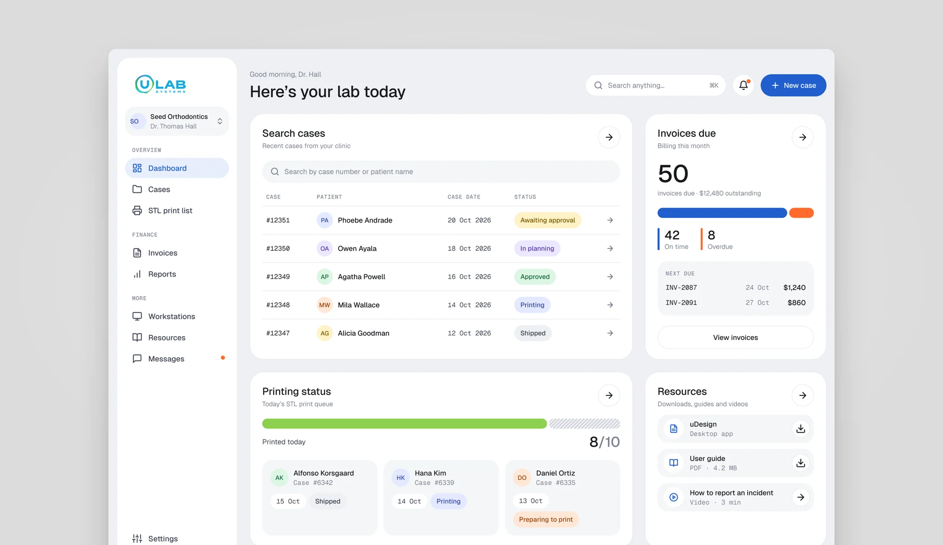Screen dimensions: 943x545
Task: Open case #12350 row arrow
Action: click(x=610, y=248)
